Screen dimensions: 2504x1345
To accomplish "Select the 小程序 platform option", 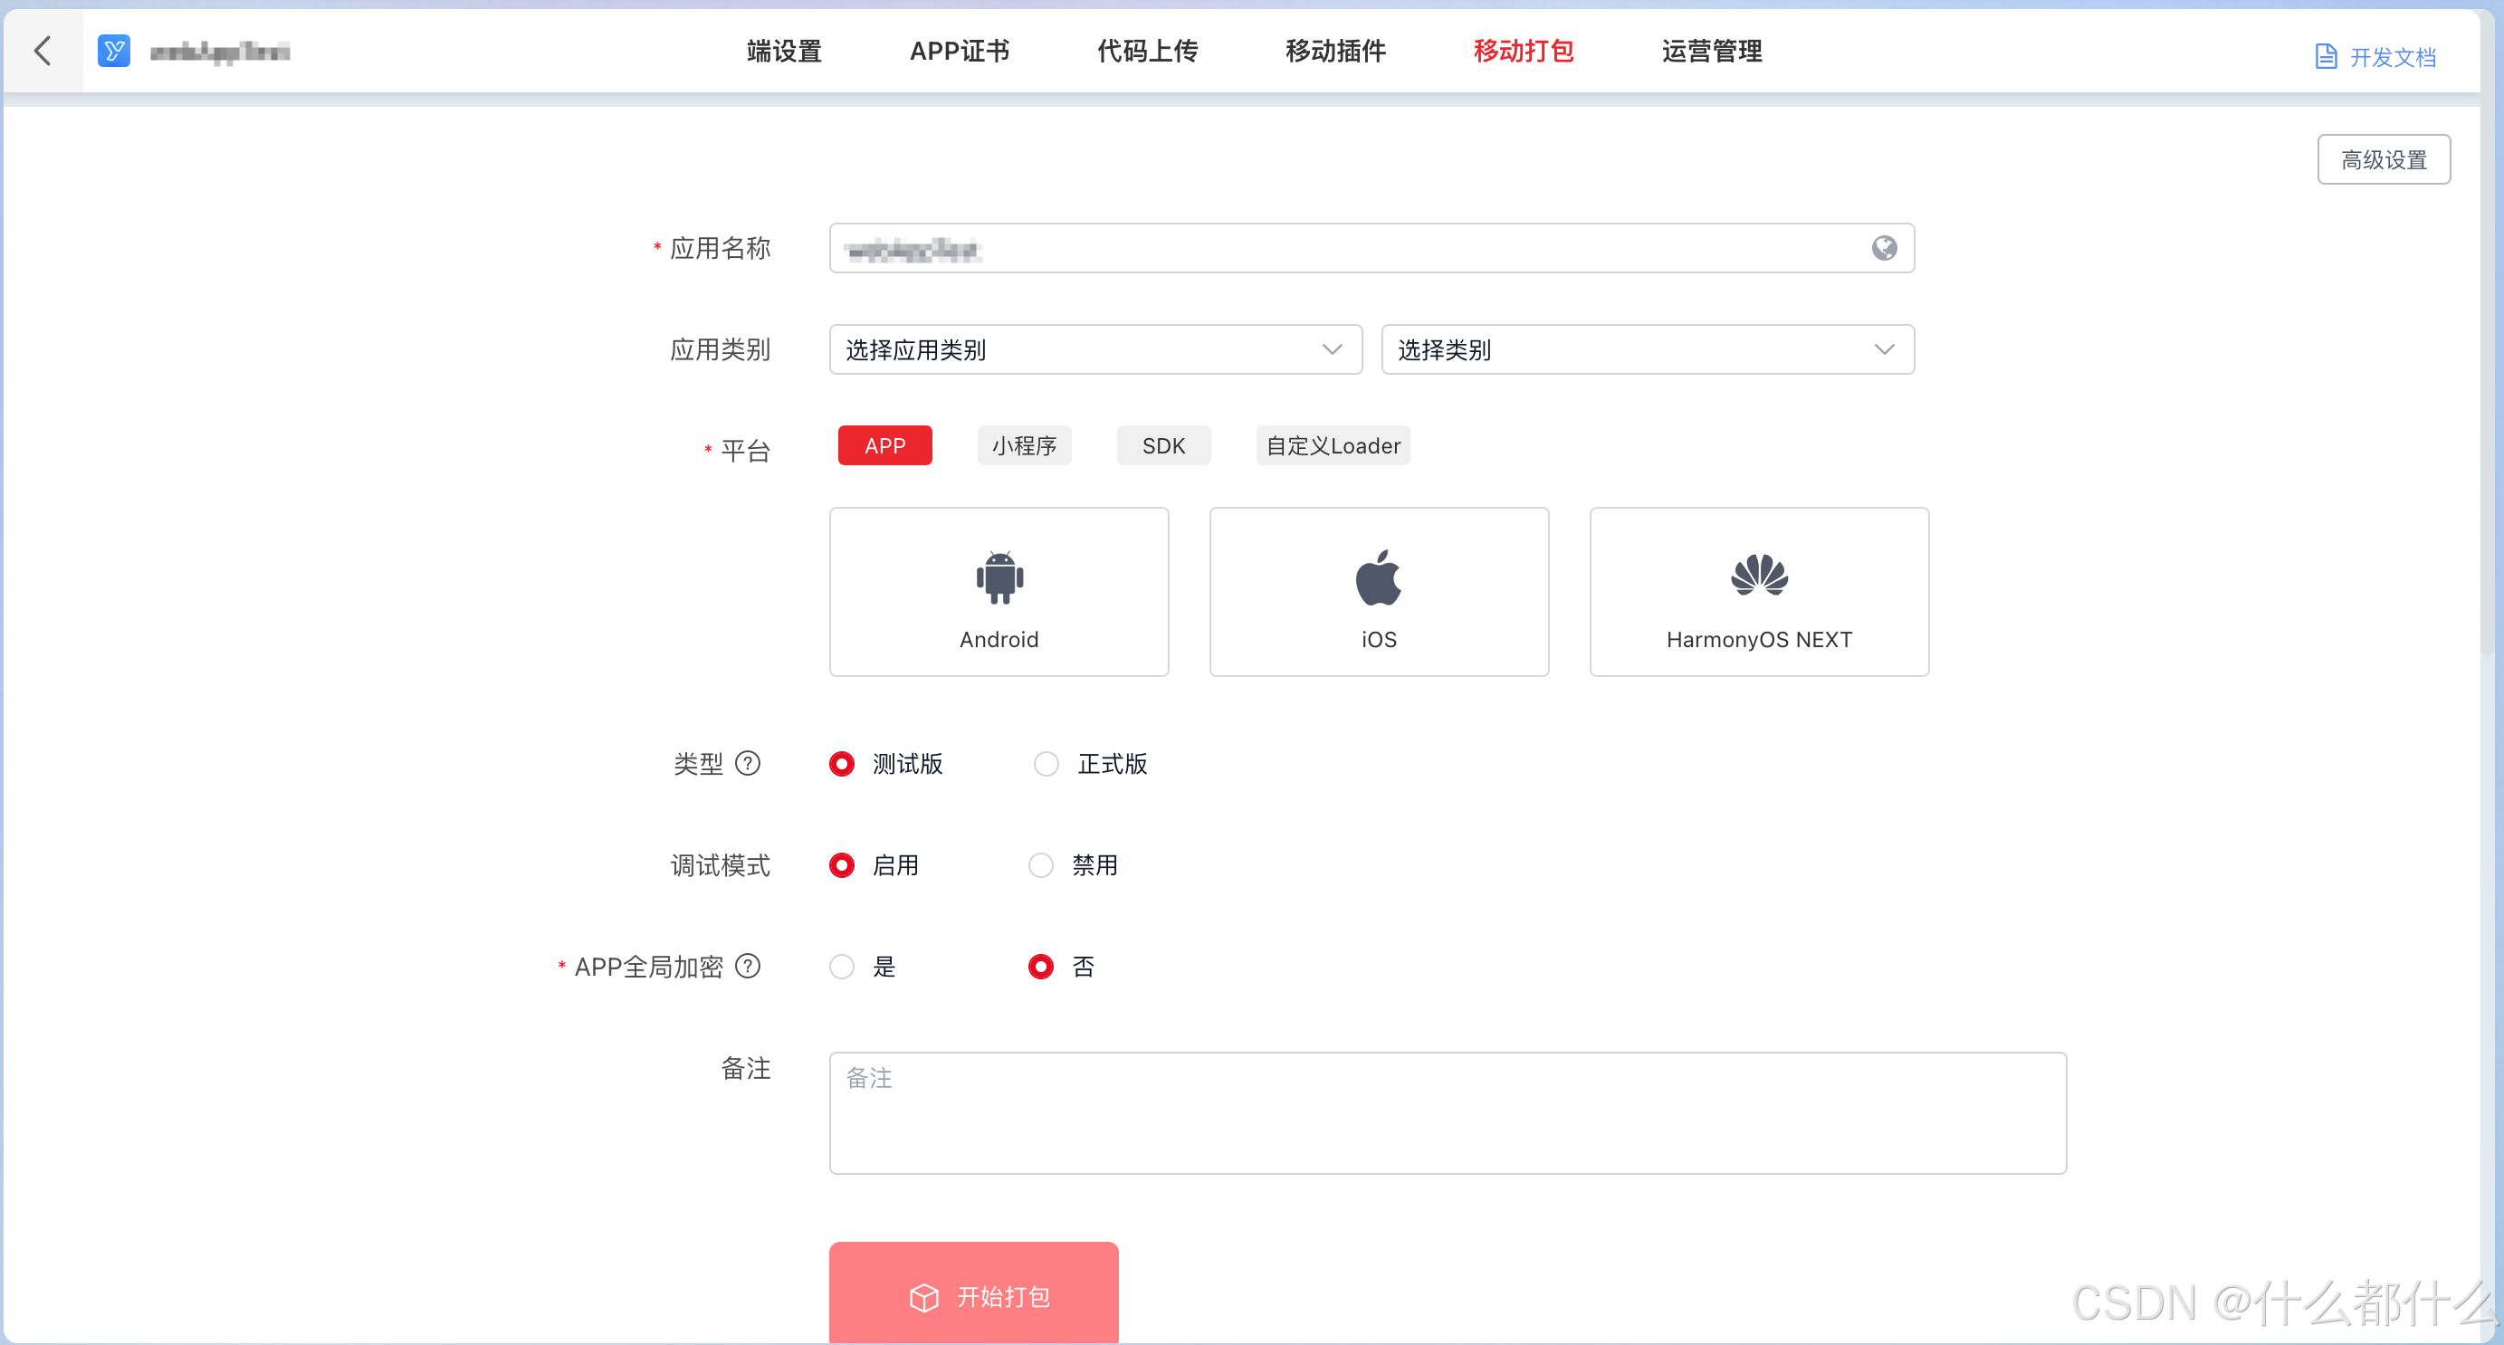I will (x=1024, y=446).
